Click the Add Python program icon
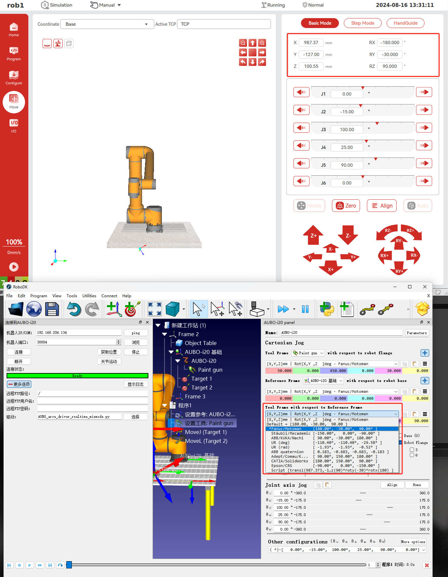 click(x=327, y=309)
